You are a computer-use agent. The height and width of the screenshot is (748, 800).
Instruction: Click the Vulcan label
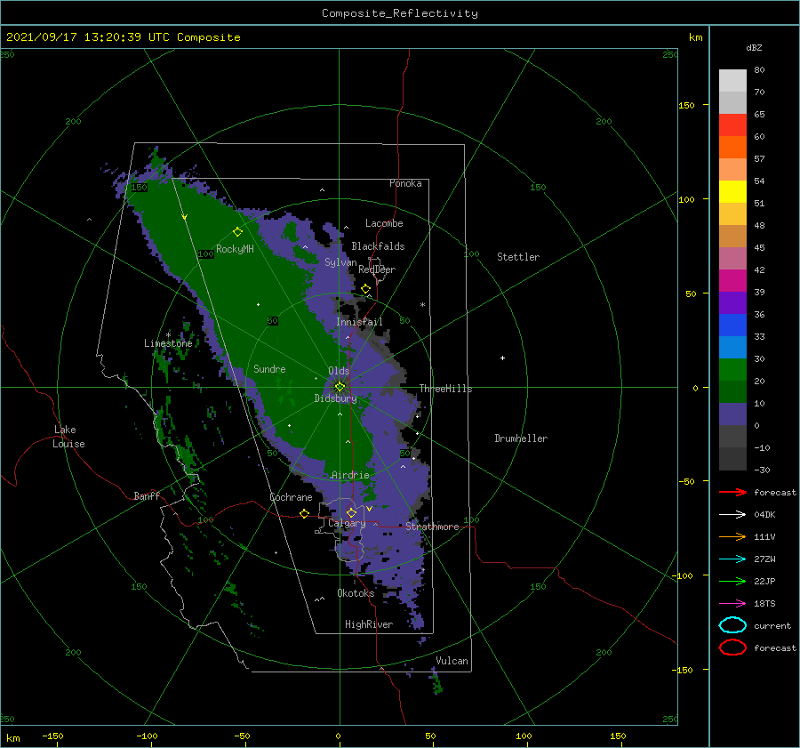click(x=452, y=661)
